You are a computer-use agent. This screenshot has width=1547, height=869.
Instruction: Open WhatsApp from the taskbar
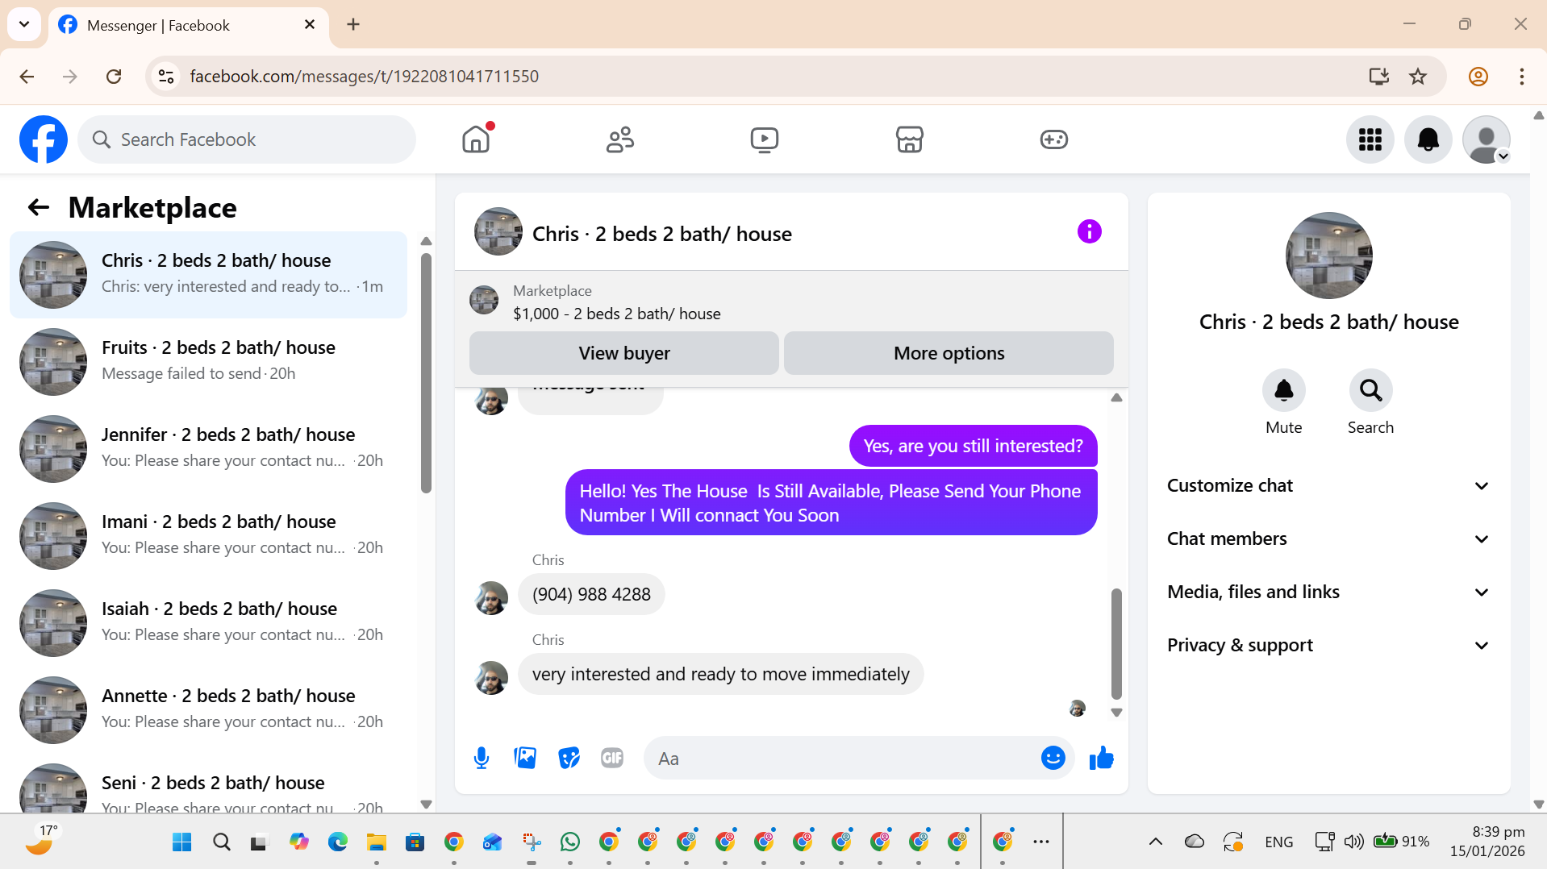[x=570, y=842]
